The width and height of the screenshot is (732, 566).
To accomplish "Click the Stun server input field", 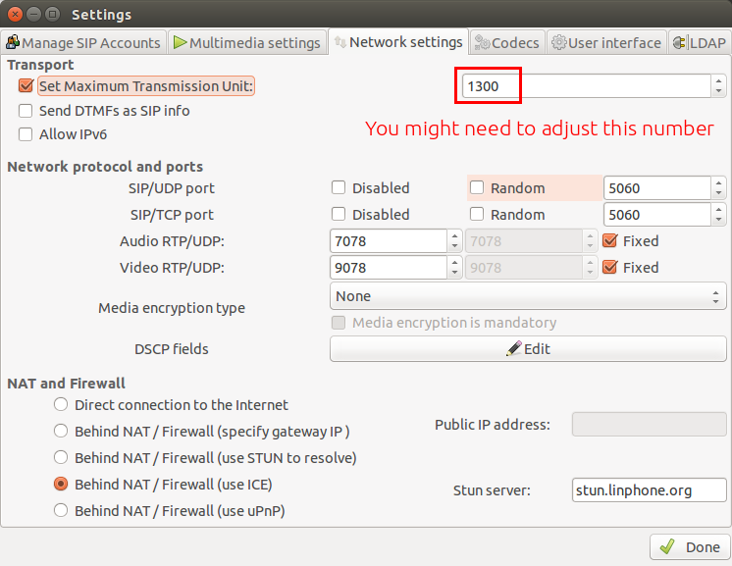I will pyautogui.click(x=649, y=489).
